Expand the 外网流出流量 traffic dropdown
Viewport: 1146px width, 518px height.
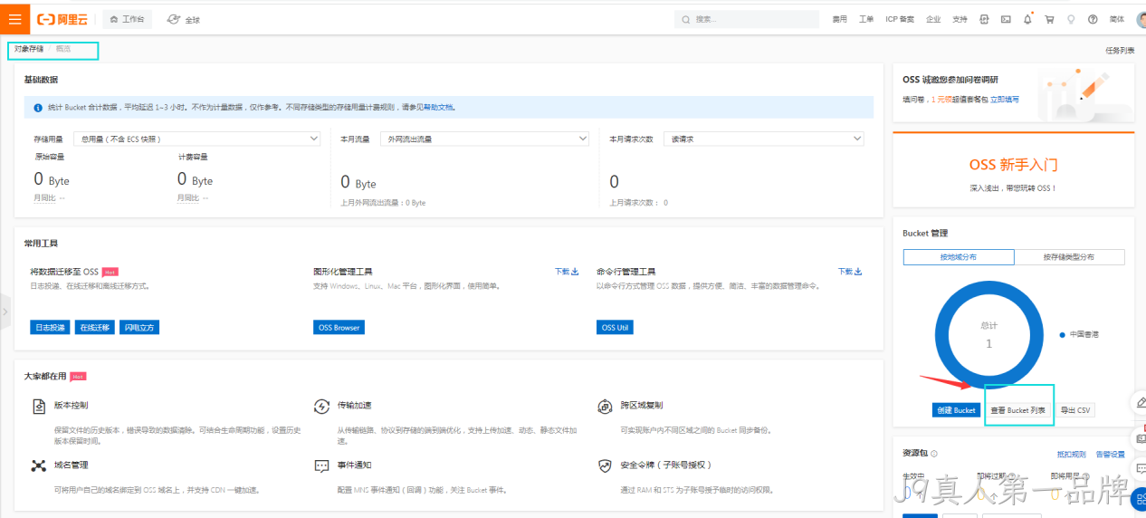(484, 139)
